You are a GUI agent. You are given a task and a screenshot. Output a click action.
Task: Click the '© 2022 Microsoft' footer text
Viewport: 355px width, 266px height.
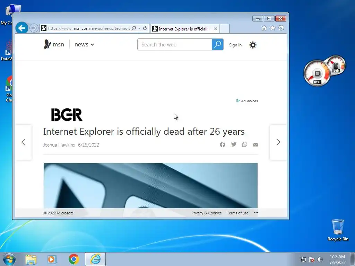(x=58, y=213)
